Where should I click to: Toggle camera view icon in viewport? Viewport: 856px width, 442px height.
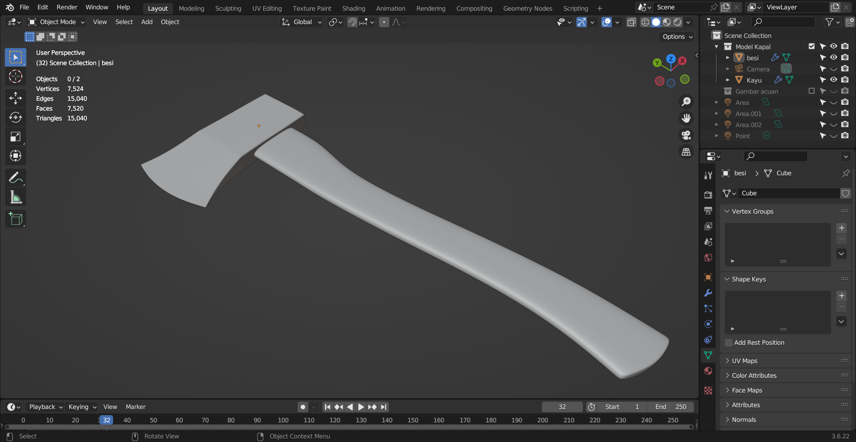click(x=686, y=135)
